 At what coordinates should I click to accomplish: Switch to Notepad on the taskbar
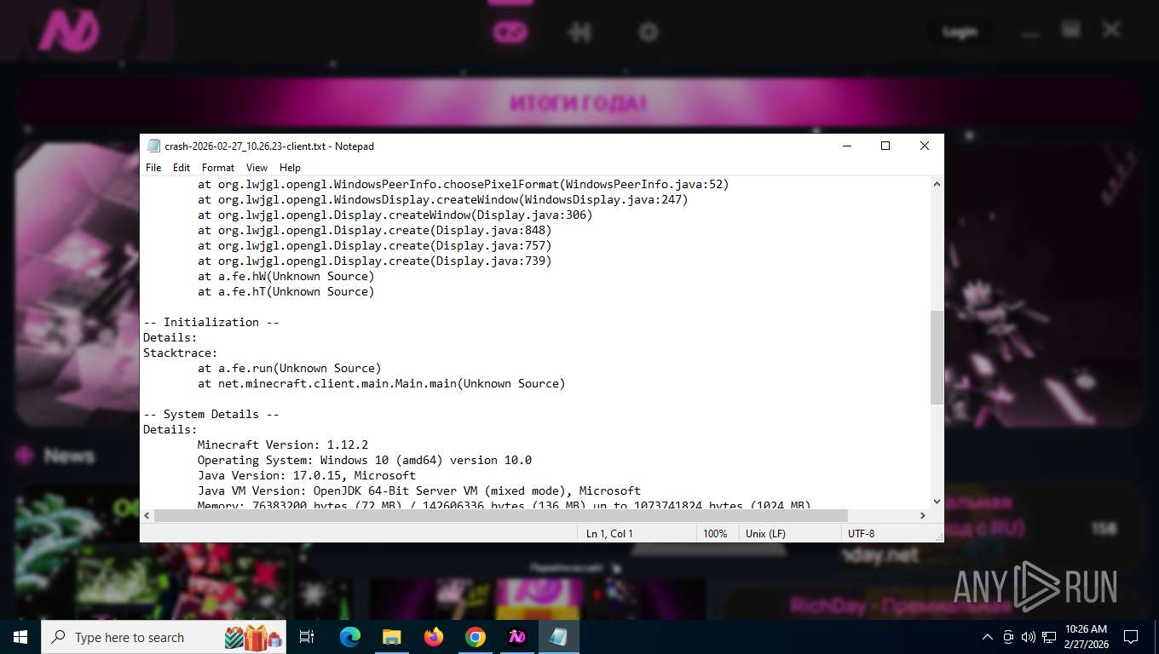[559, 637]
